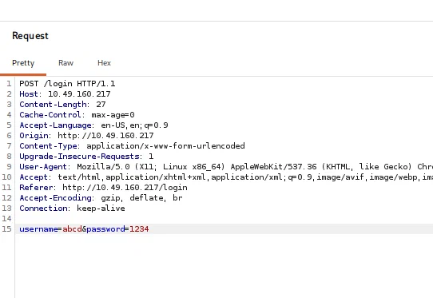Switch to the Pretty tab

click(23, 63)
